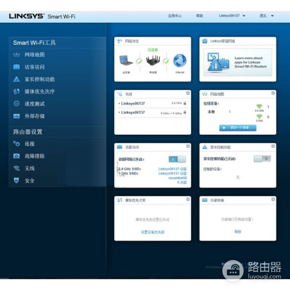
Task: Open the 退出 dropdown in header
Action: [266, 16]
